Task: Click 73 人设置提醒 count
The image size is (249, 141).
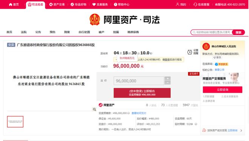Action: click(x=169, y=105)
